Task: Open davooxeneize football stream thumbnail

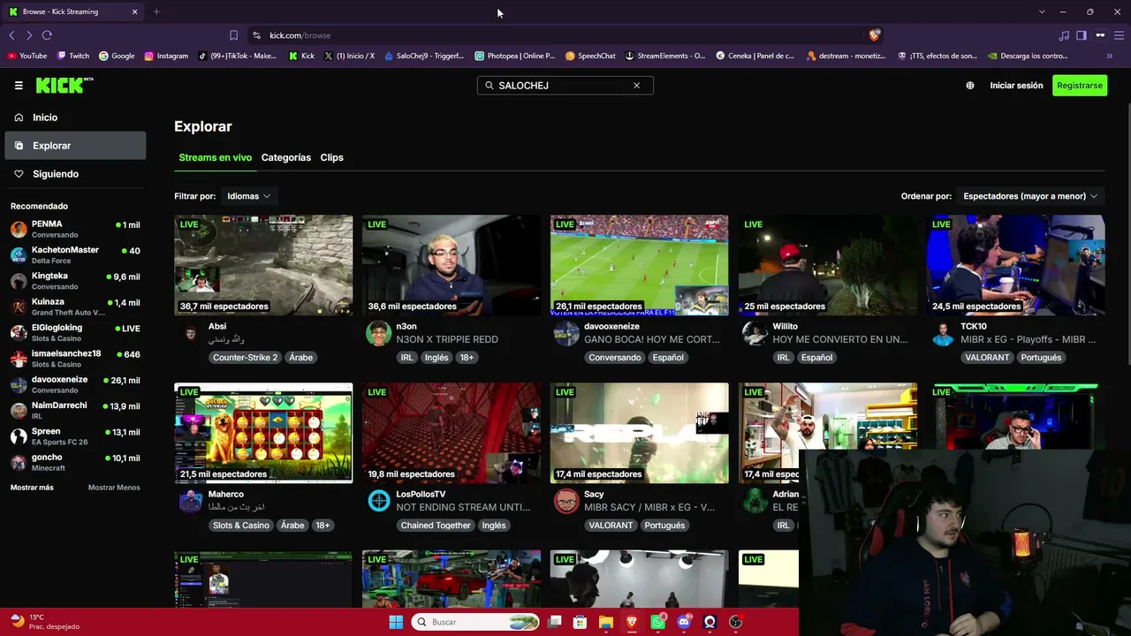Action: tap(640, 265)
